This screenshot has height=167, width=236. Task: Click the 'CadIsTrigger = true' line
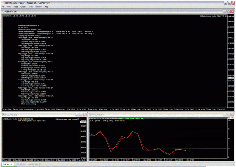click(x=36, y=96)
